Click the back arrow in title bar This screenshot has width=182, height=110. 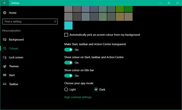coord(5,3)
